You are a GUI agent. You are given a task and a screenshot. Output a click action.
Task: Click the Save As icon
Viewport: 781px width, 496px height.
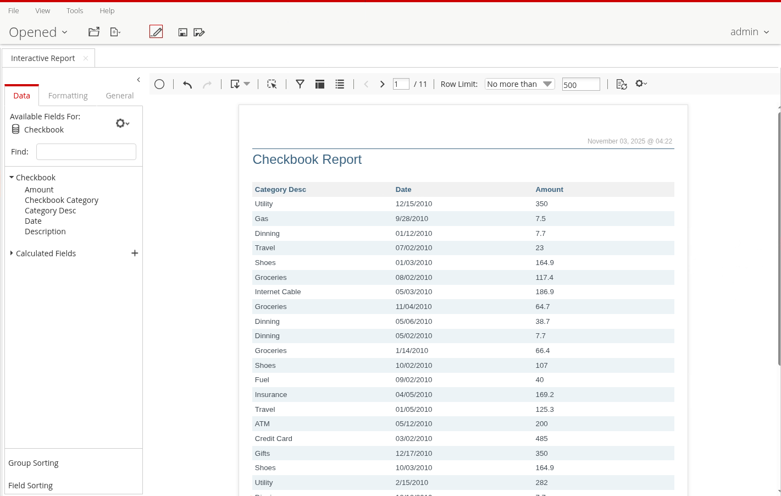click(x=199, y=32)
